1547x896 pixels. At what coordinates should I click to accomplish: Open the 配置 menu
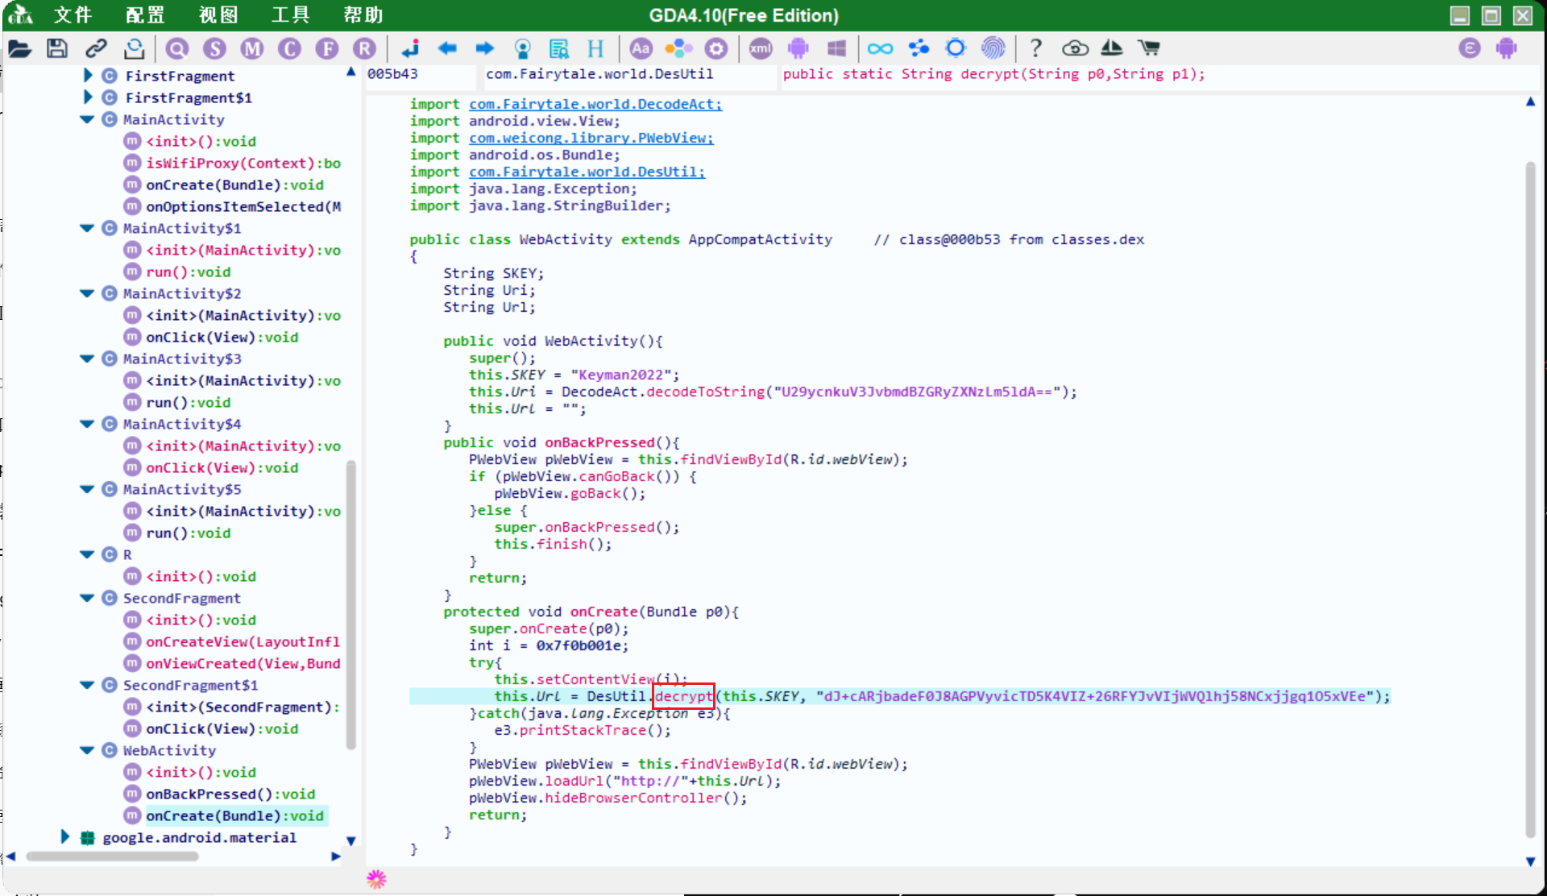(146, 15)
